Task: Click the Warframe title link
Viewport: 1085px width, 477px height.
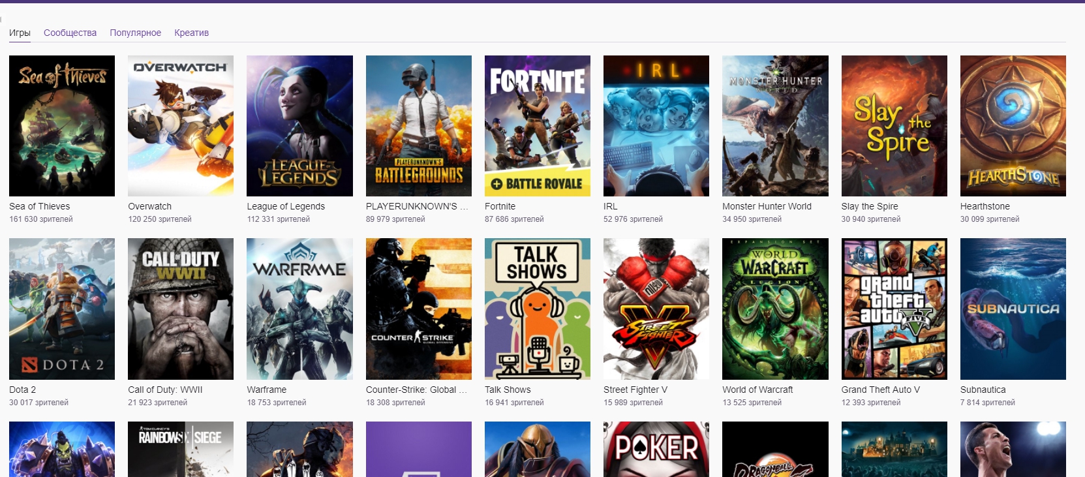Action: [266, 390]
